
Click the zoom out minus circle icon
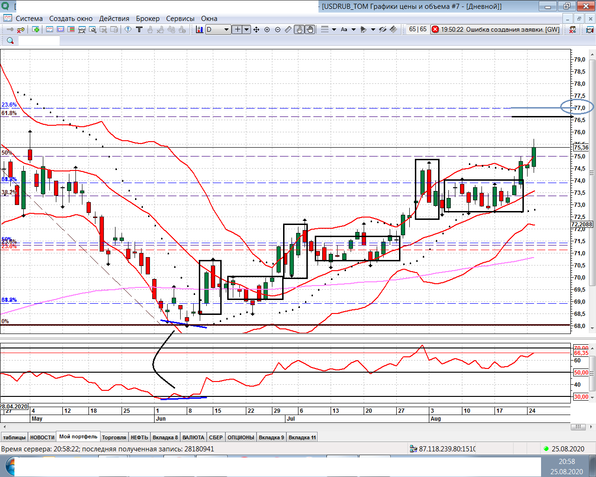pos(278,29)
